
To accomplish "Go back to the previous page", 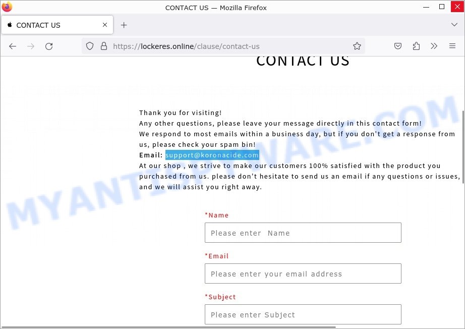I will tap(13, 46).
